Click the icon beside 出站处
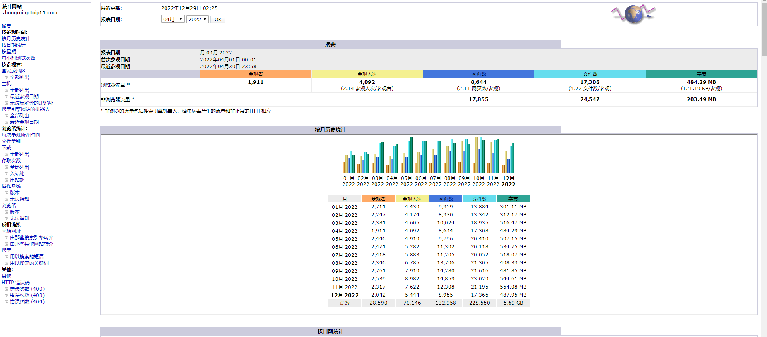767x337 pixels. [x=6, y=180]
